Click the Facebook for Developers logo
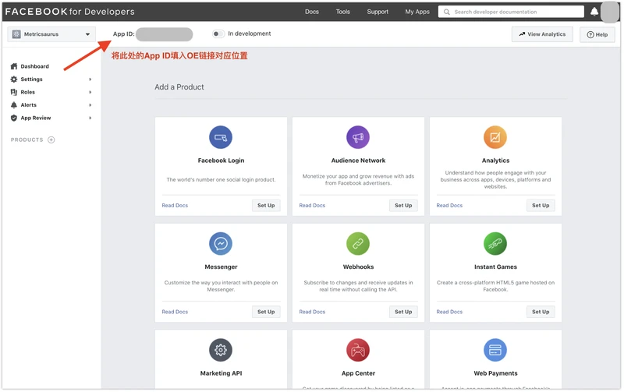 tap(70, 12)
